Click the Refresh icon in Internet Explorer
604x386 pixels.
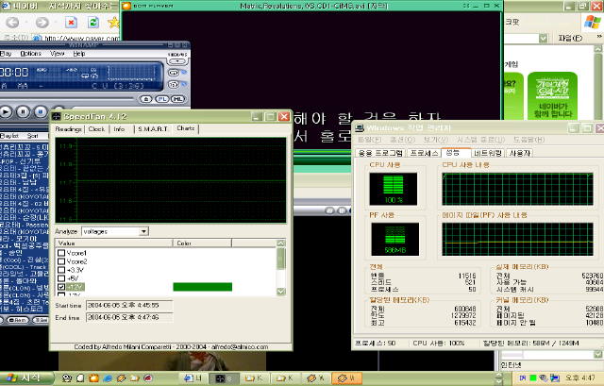point(92,23)
